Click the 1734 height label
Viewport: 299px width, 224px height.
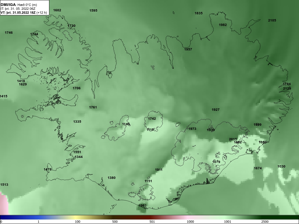34,34
